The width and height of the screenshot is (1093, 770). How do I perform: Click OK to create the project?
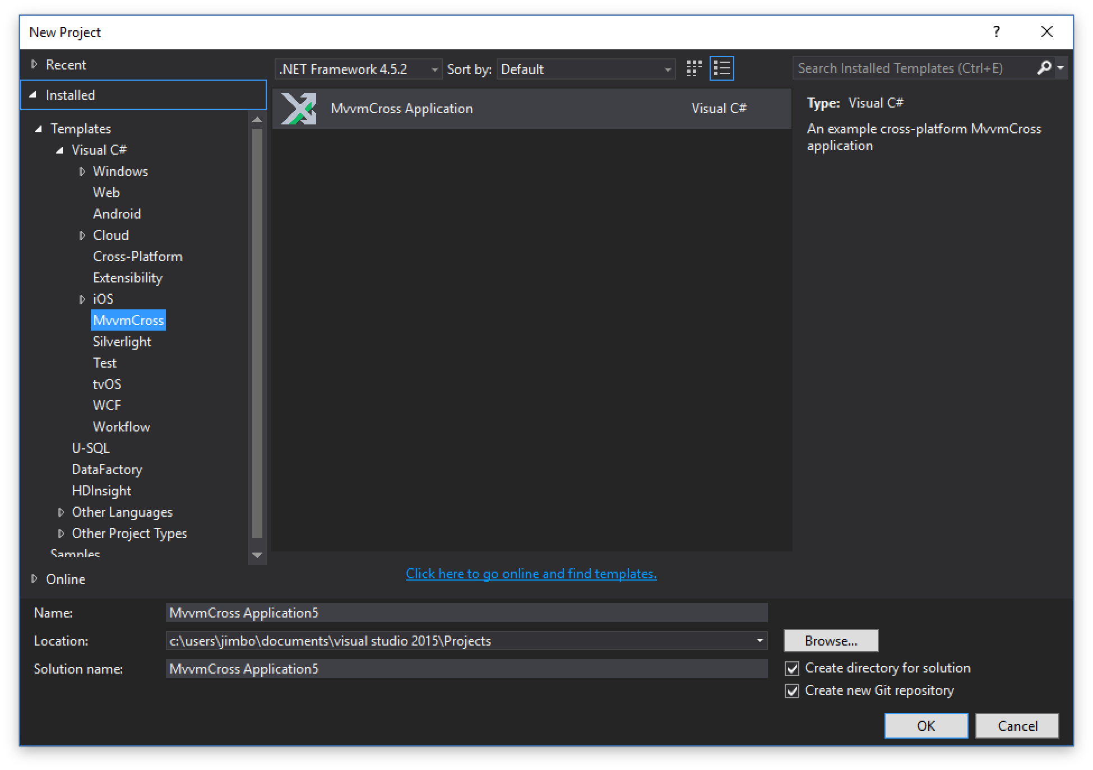click(925, 726)
